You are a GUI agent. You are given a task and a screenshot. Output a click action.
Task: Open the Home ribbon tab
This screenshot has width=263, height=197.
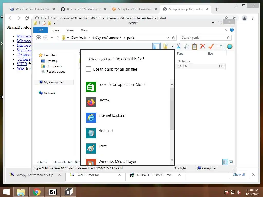click(55, 30)
